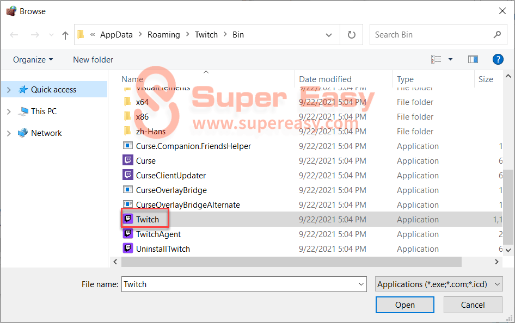Select the Twitch application icon in the list
The height and width of the screenshot is (323, 515).
coord(128,219)
